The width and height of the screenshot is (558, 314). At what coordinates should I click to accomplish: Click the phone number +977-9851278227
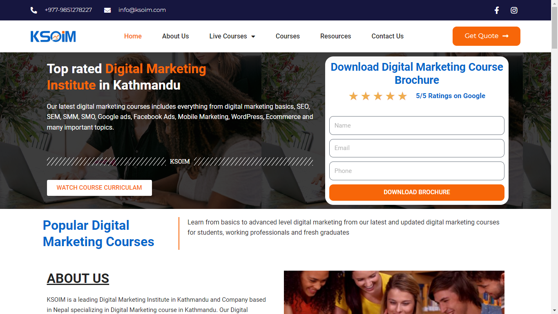point(68,10)
